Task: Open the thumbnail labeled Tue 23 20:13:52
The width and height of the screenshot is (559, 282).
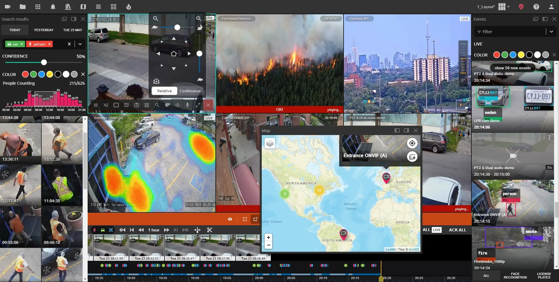Action: (147, 248)
